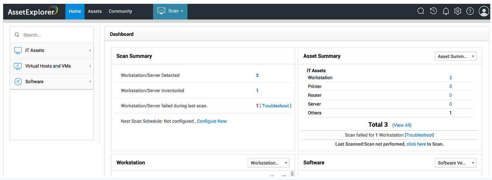The width and height of the screenshot is (492, 180).
Task: Open the Software Version dropdown
Action: 455,163
